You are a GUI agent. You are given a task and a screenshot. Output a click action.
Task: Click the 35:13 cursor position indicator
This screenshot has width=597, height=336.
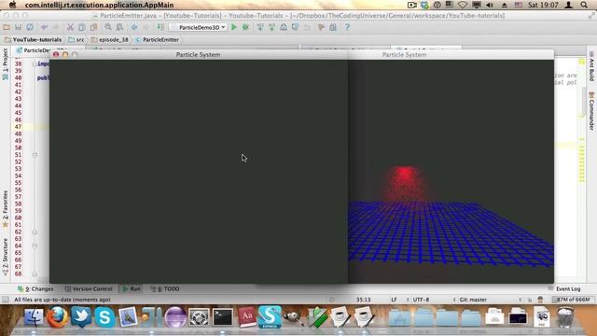coord(363,300)
